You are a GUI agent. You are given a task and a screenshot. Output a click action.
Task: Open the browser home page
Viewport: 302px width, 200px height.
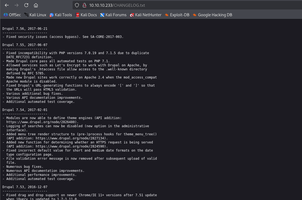36,5
